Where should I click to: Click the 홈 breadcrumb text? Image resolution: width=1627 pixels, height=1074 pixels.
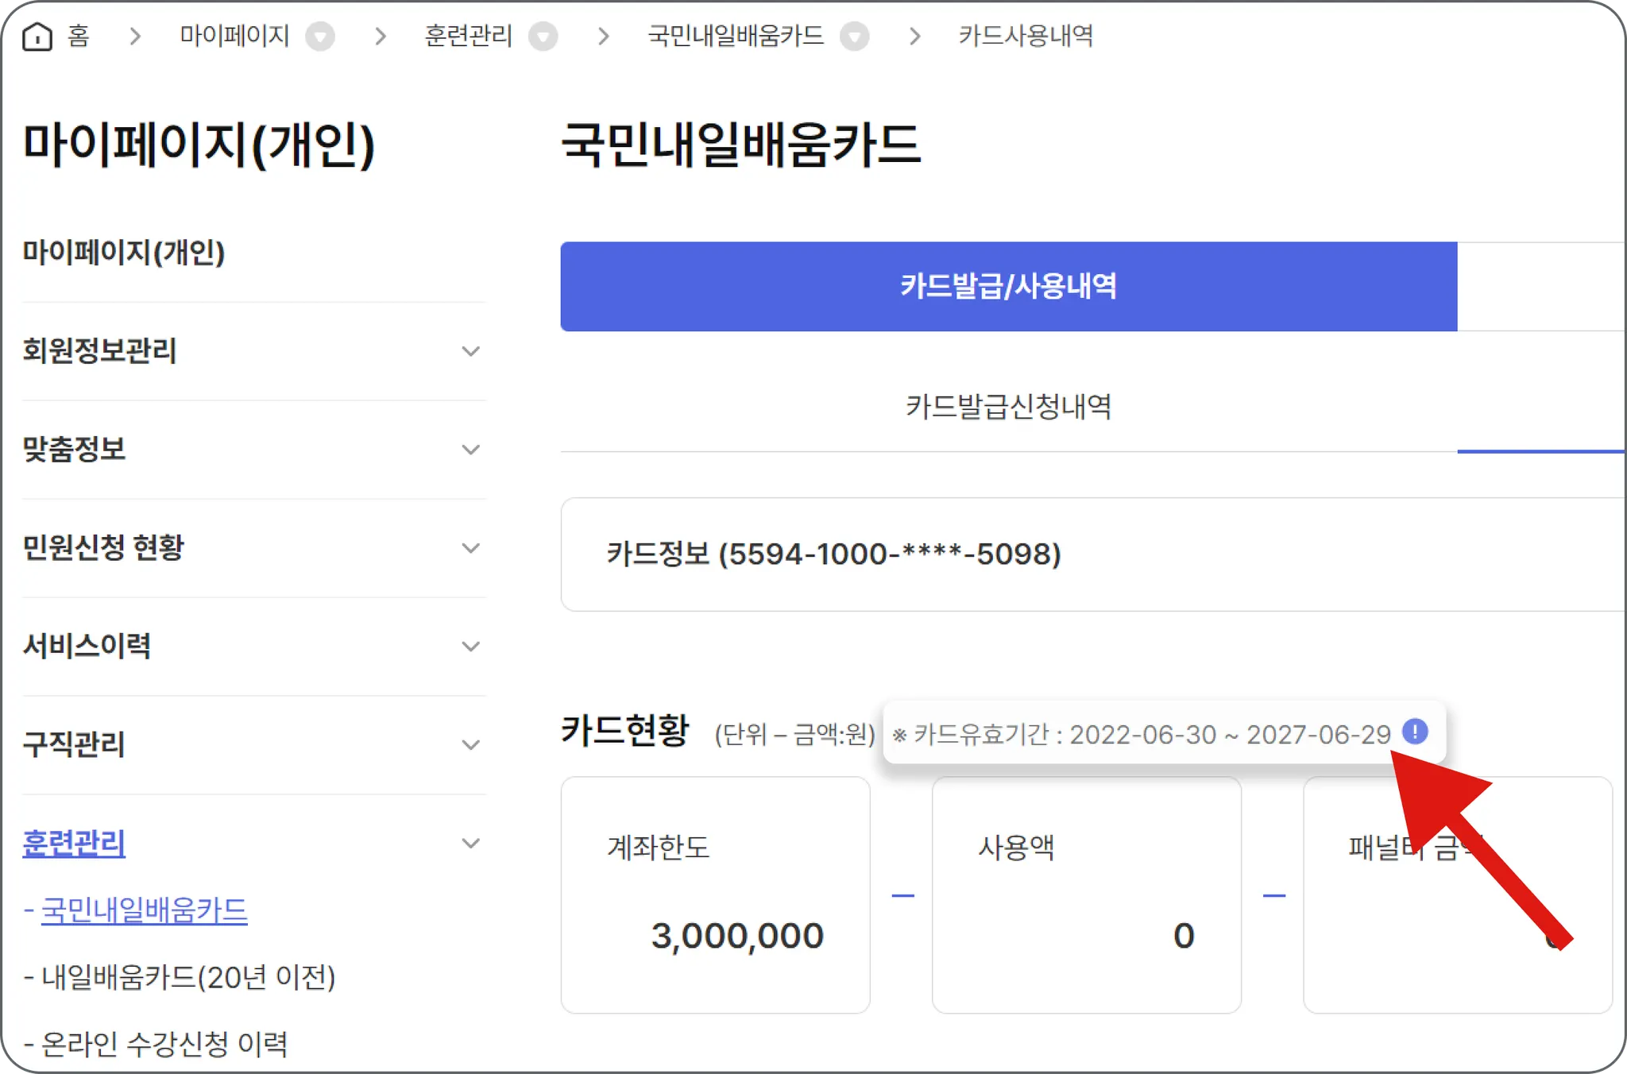click(x=78, y=36)
